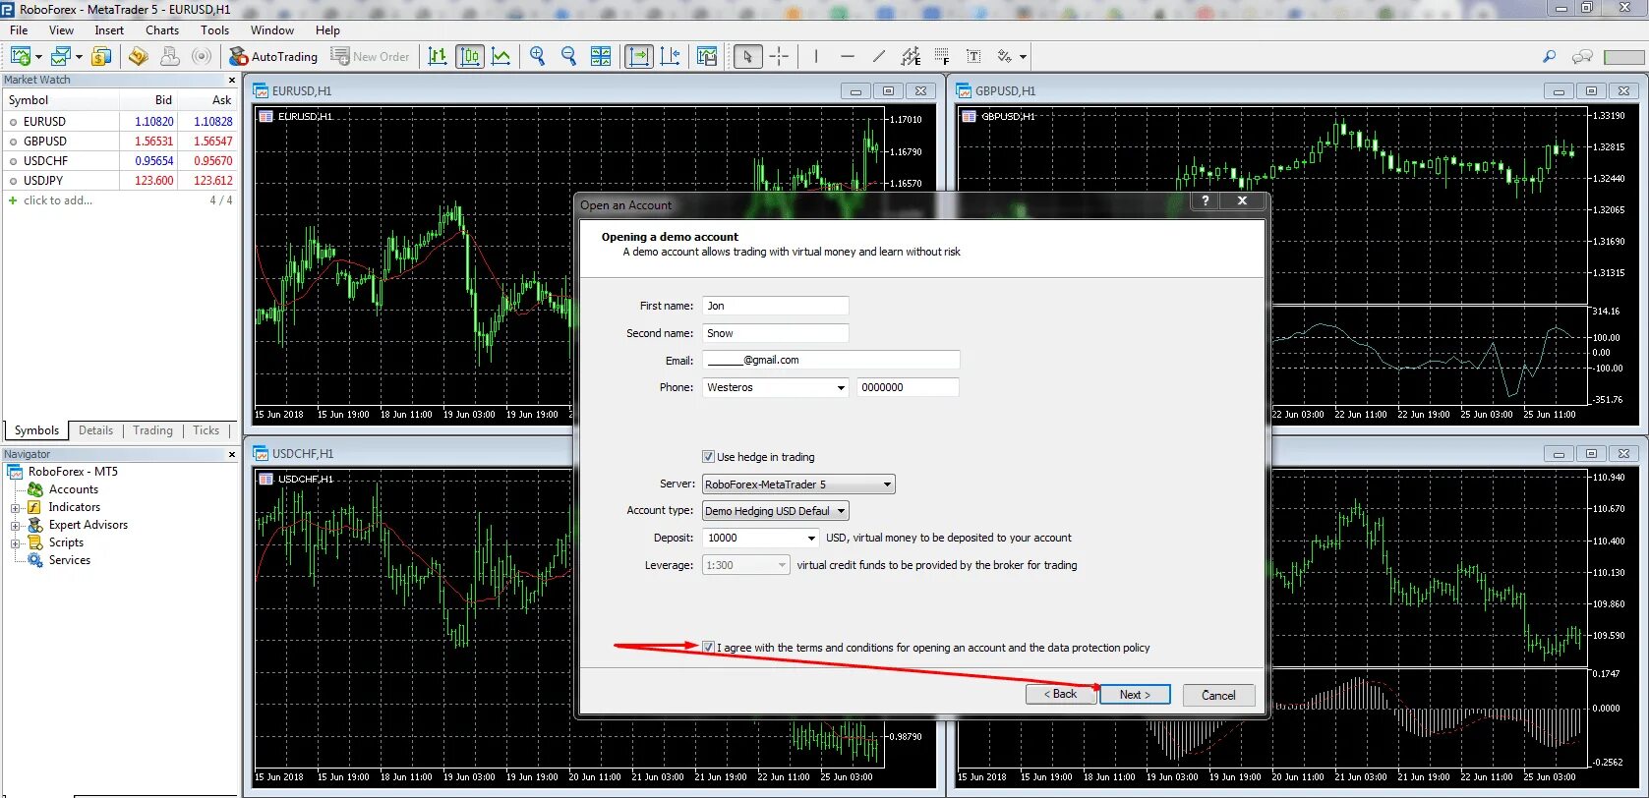1649x798 pixels.
Task: Switch chart to Bar Chart mode
Action: click(x=438, y=57)
